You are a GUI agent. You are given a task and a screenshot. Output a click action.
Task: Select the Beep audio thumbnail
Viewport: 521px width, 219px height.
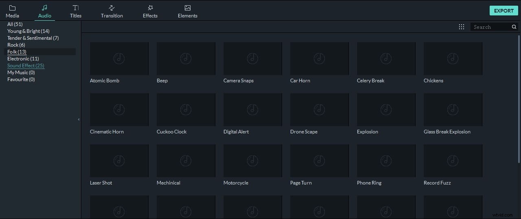pos(186,58)
